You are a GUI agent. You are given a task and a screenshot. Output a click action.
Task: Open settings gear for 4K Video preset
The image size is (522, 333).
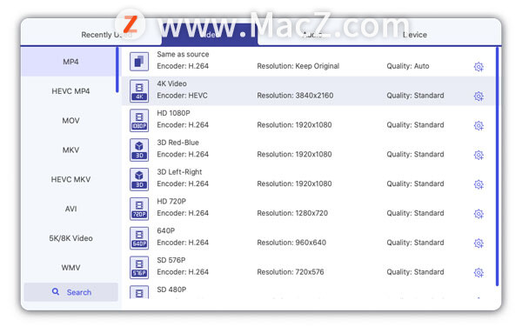[x=478, y=97]
